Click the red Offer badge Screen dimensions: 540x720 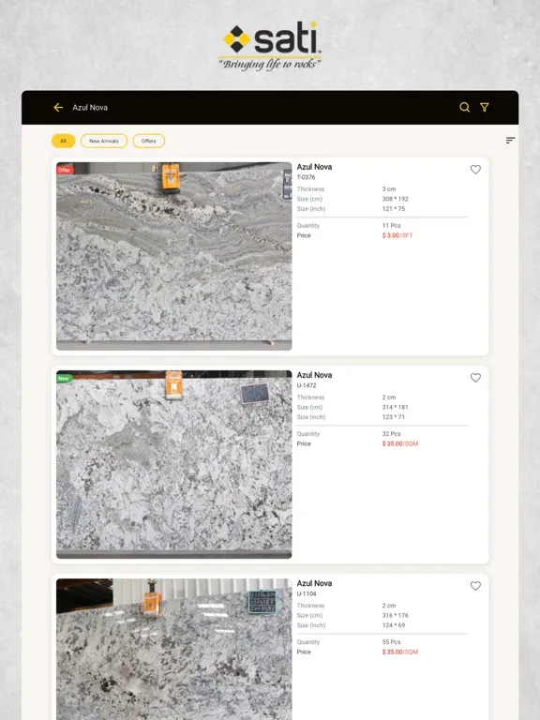point(65,170)
